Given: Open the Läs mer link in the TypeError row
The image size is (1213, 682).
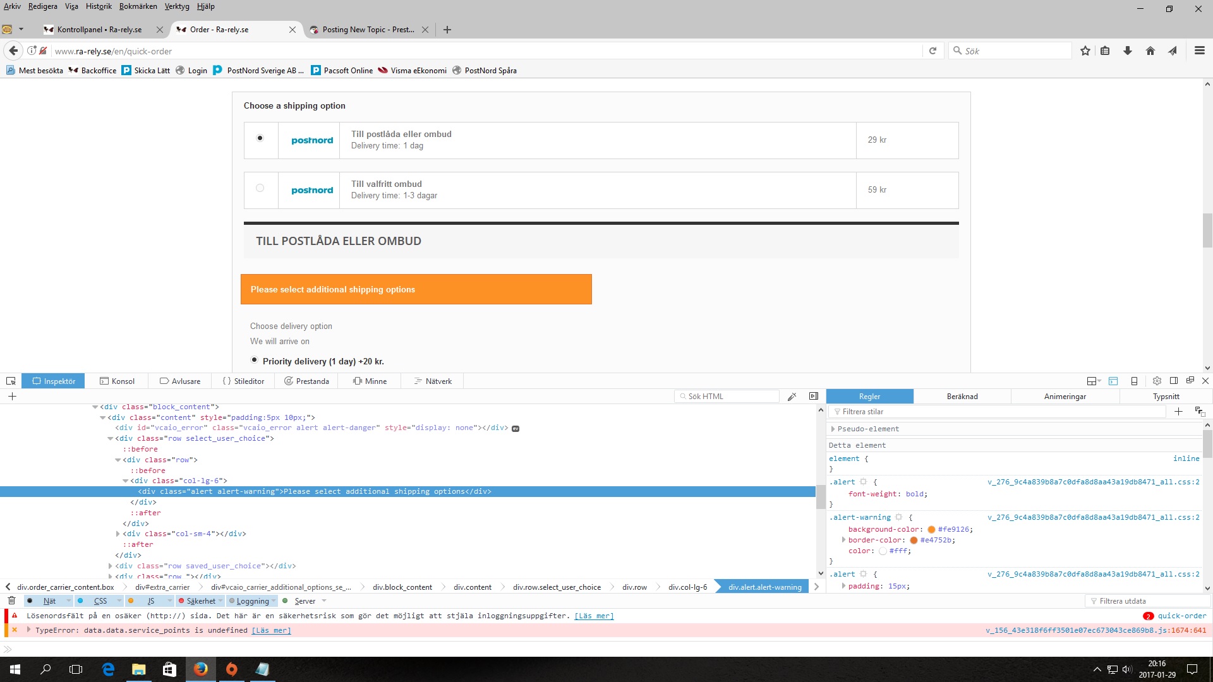Looking at the screenshot, I should [271, 630].
